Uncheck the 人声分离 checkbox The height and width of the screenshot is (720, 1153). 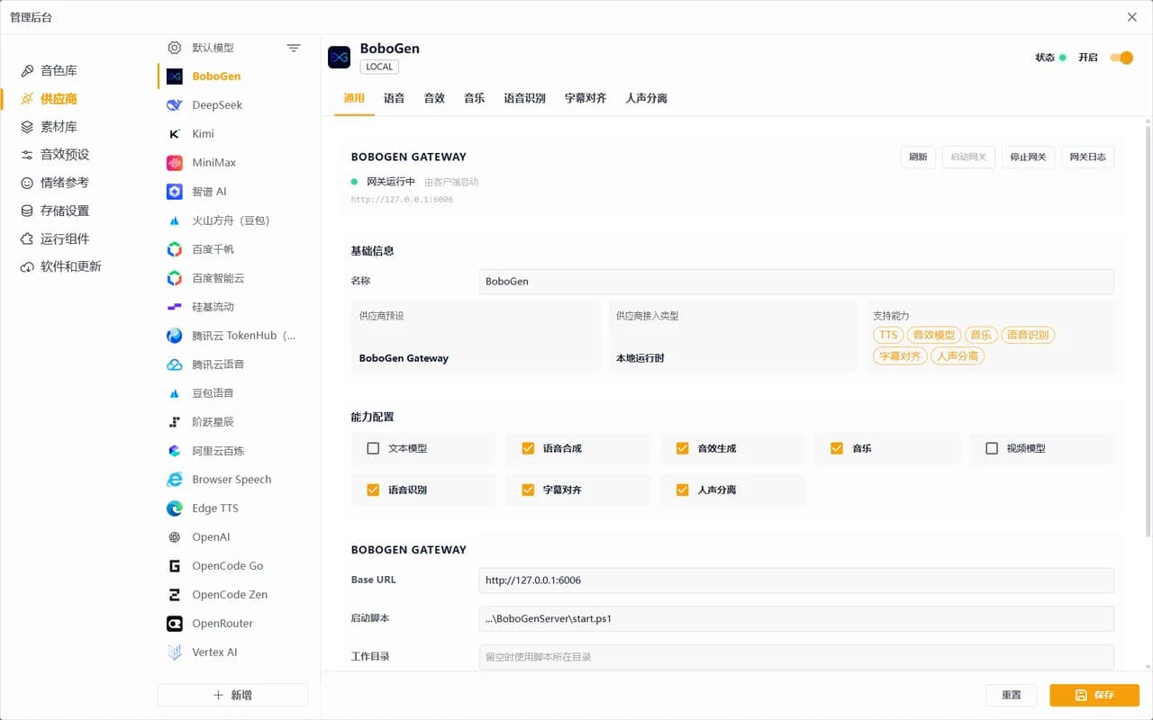[683, 490]
